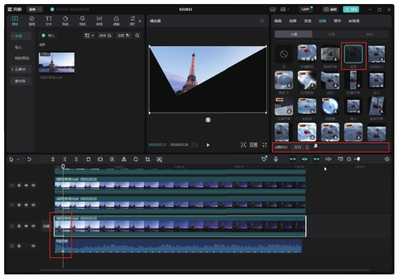Reverse clip with the circular play icon
Screen dimensions: 396x278
tap(112, 159)
